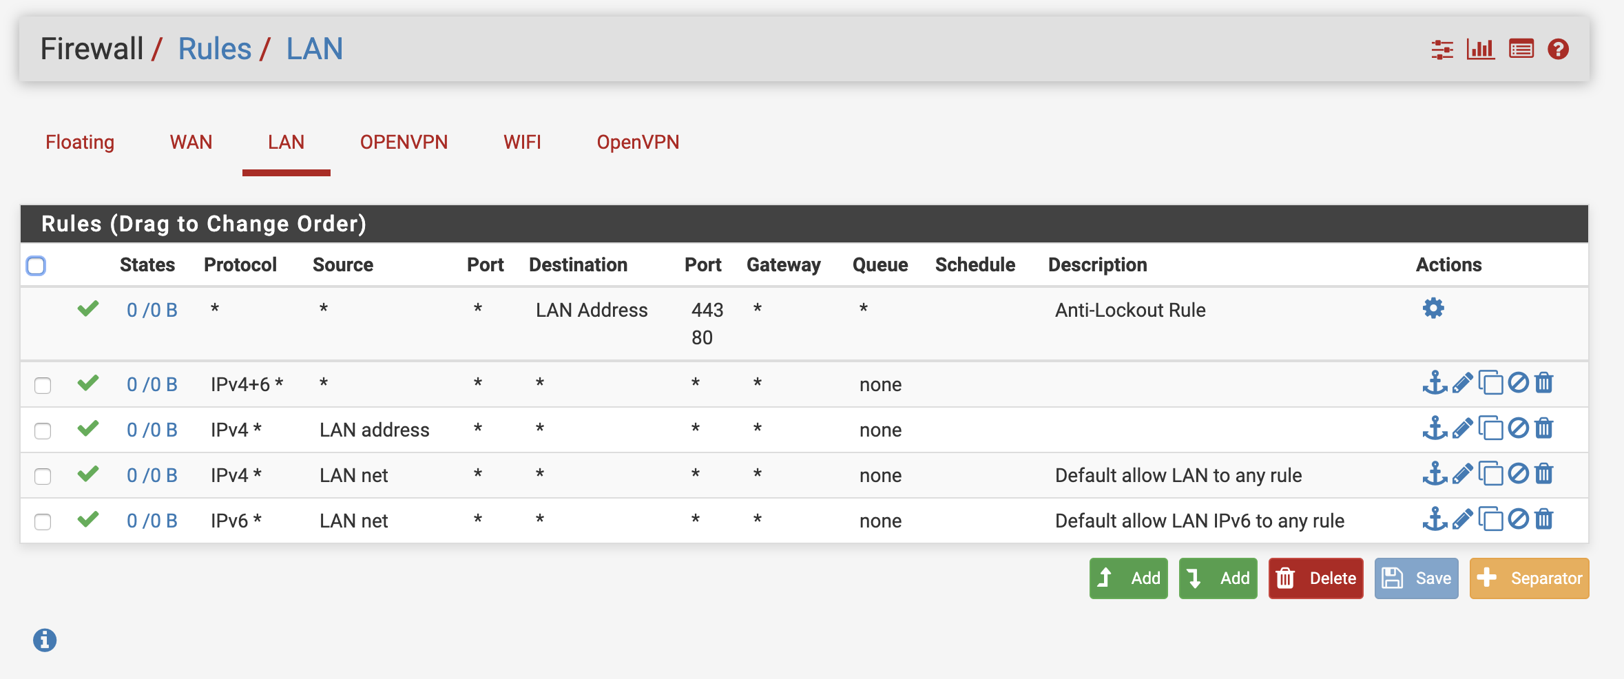The height and width of the screenshot is (679, 1624).
Task: Disable the Default allow LAN to any rule
Action: 1518,474
